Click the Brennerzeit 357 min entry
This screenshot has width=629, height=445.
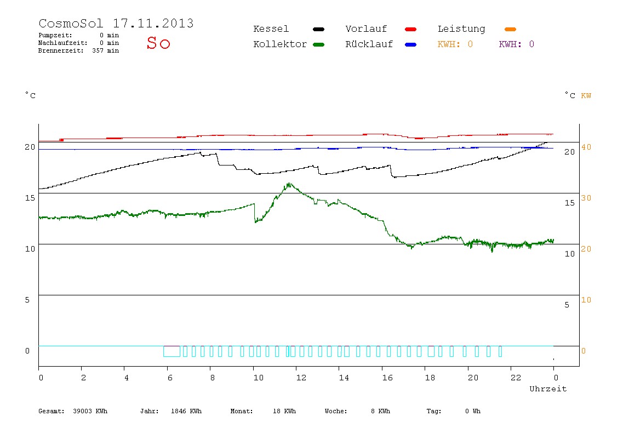(x=79, y=50)
